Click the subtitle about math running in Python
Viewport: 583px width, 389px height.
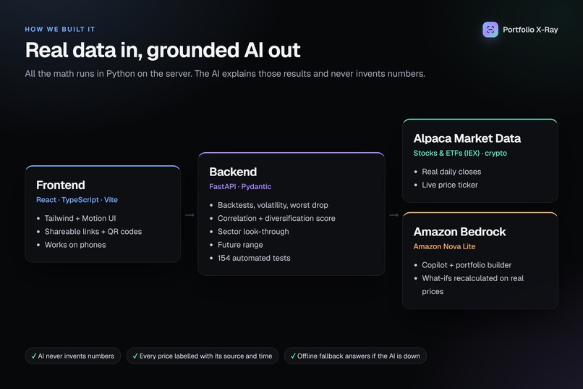pos(225,74)
